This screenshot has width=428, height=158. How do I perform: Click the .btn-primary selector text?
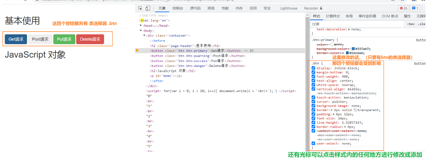point(323,40)
